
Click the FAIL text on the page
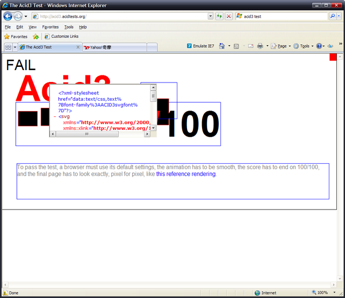point(21,65)
